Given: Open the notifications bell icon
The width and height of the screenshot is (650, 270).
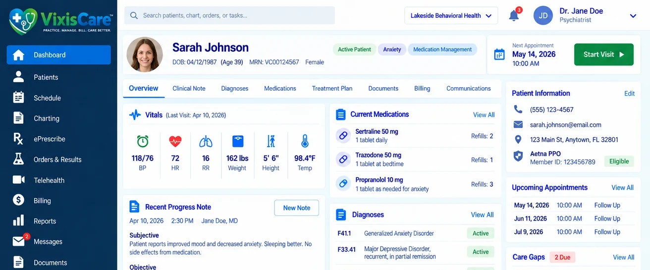Looking at the screenshot, I should pos(514,16).
